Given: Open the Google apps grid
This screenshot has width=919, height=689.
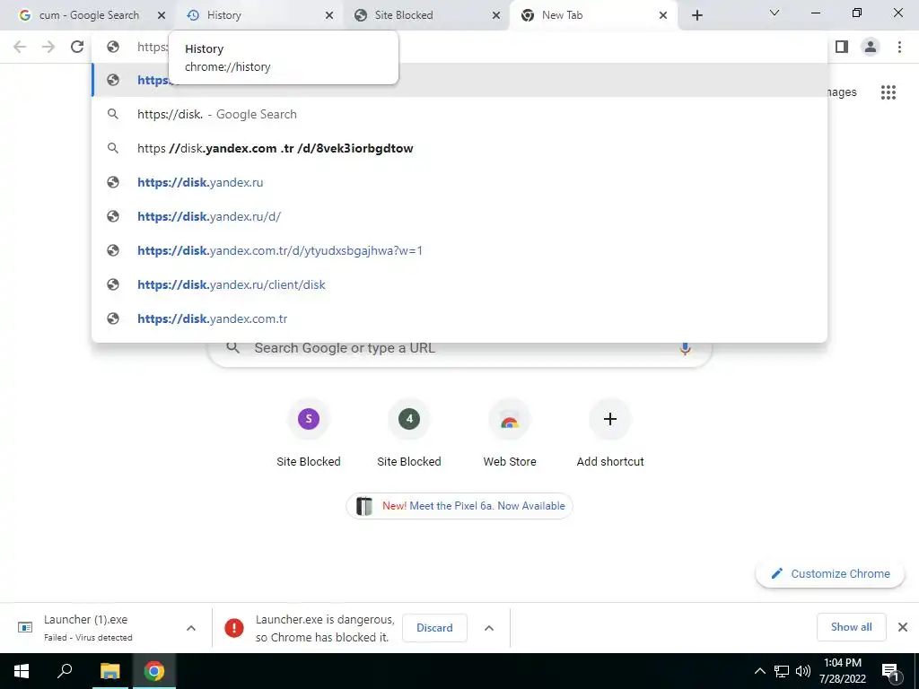Looking at the screenshot, I should pyautogui.click(x=888, y=92).
